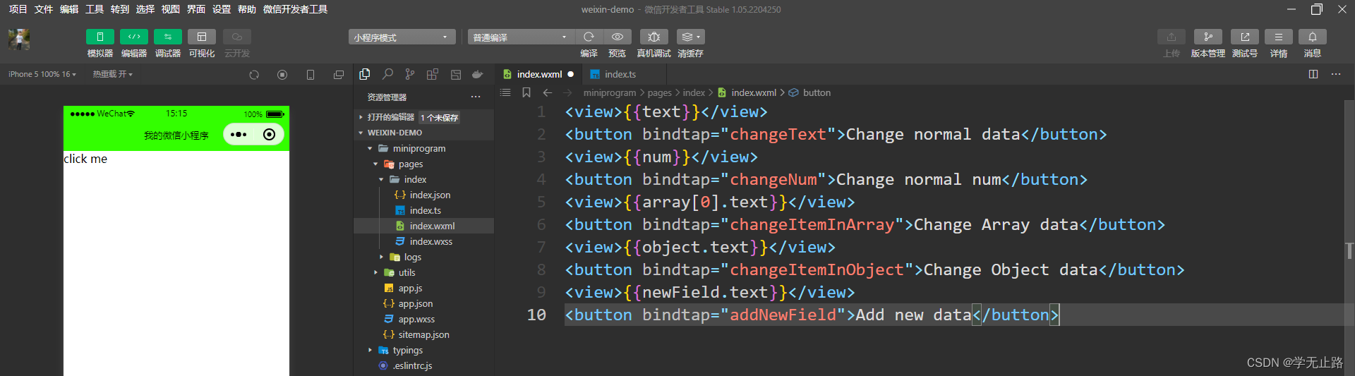
Task: Open Version management (版本管理) icon
Action: pos(1208,37)
